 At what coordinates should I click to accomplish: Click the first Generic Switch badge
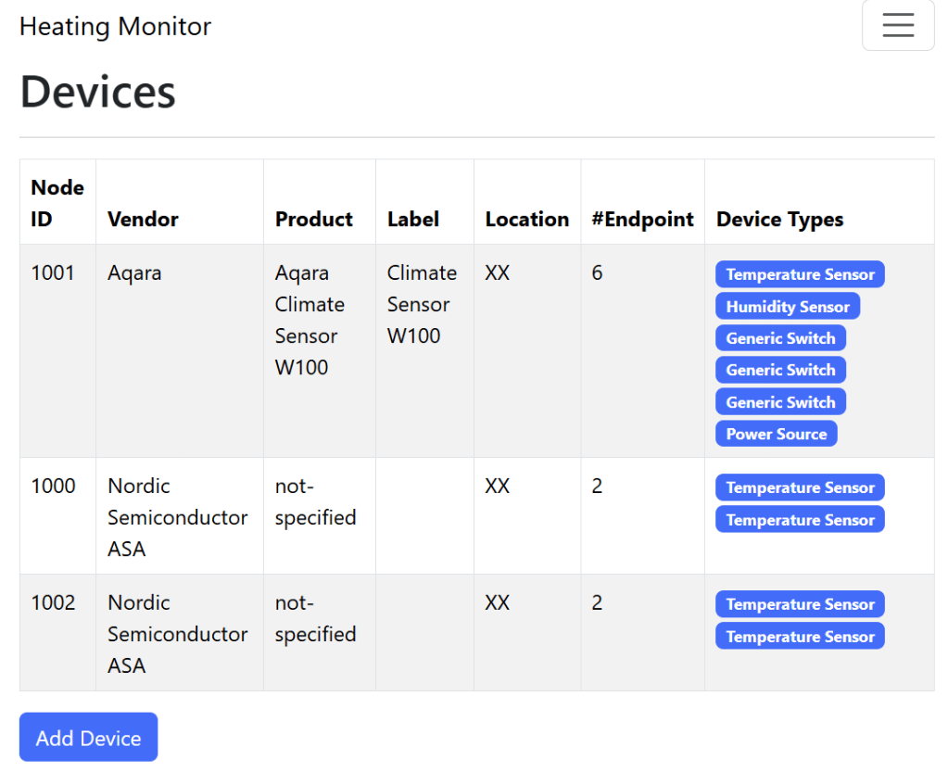[x=780, y=337]
